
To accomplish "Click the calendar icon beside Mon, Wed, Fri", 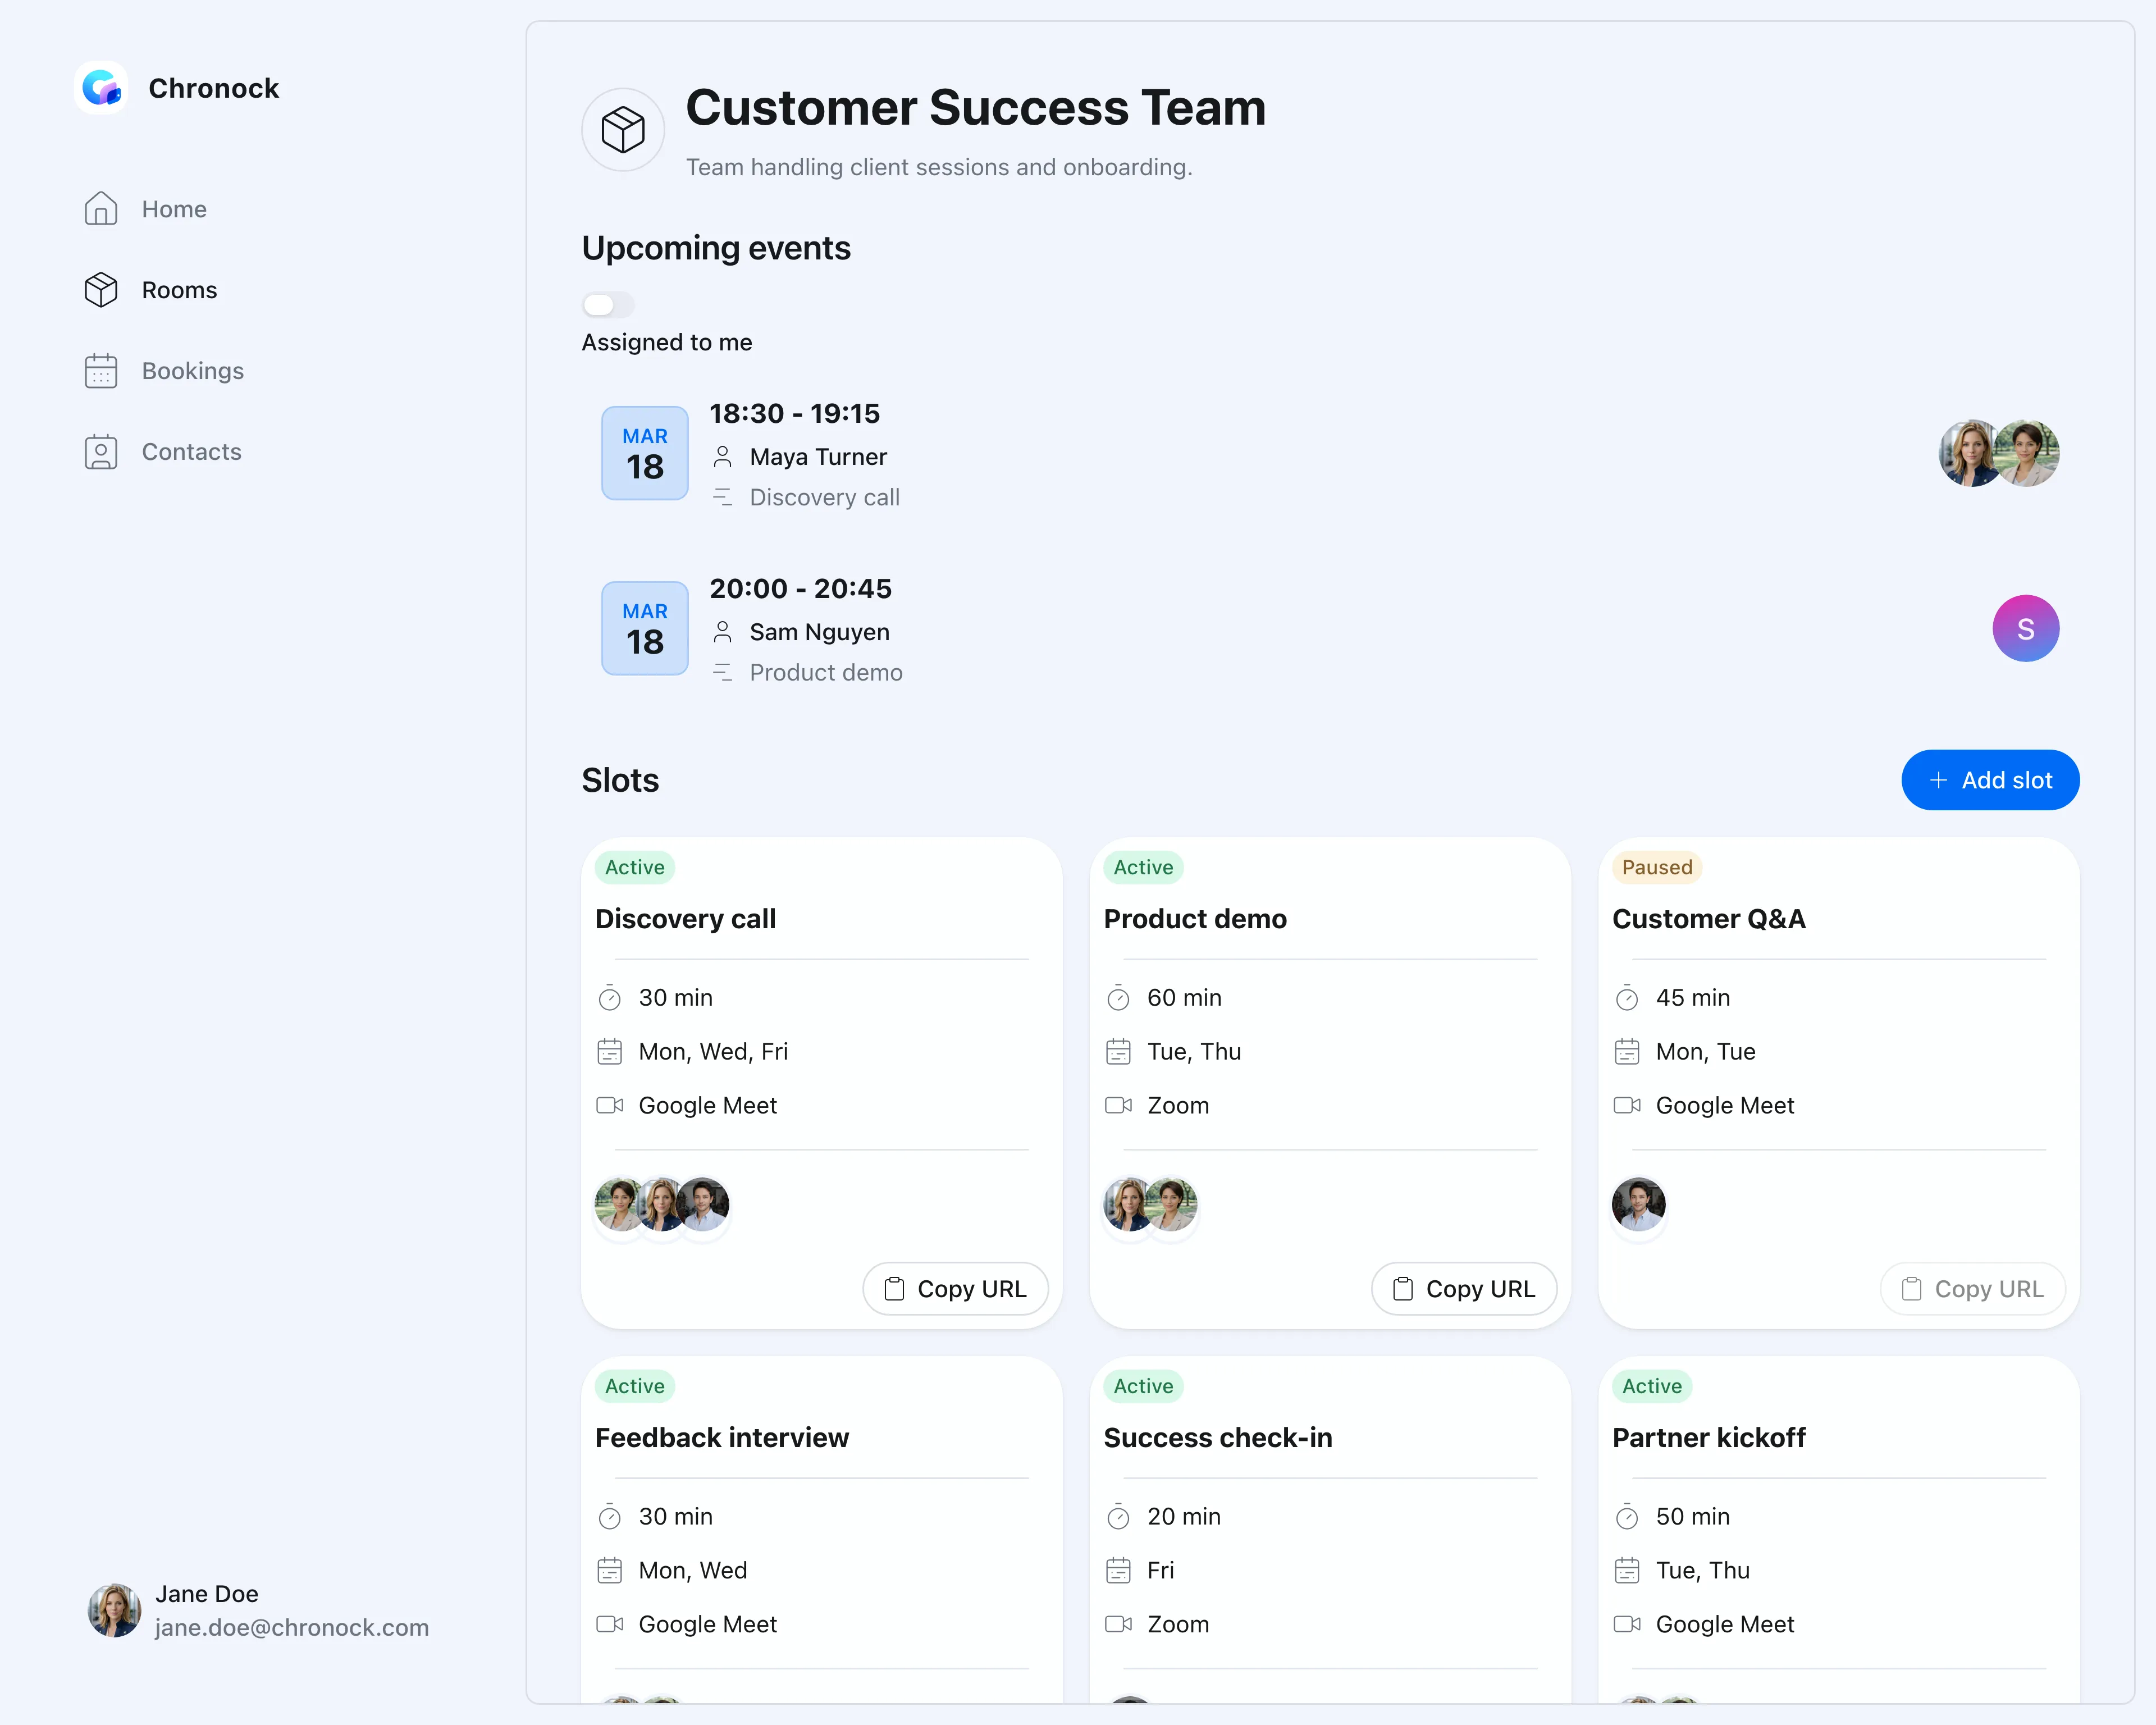I will (x=610, y=1052).
